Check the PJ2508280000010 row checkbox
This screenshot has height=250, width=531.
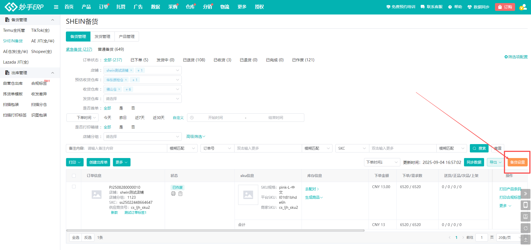(74, 186)
